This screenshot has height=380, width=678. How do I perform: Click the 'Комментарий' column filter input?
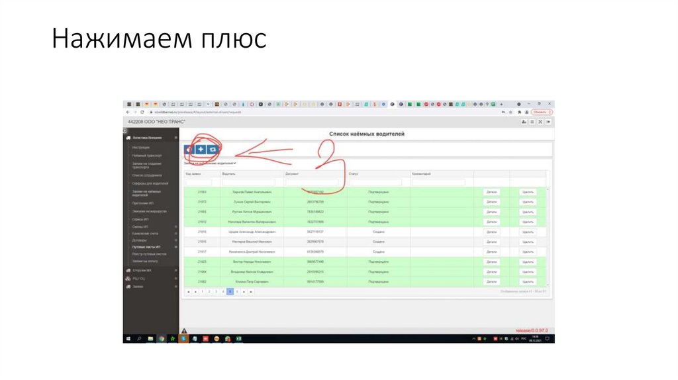438,183
